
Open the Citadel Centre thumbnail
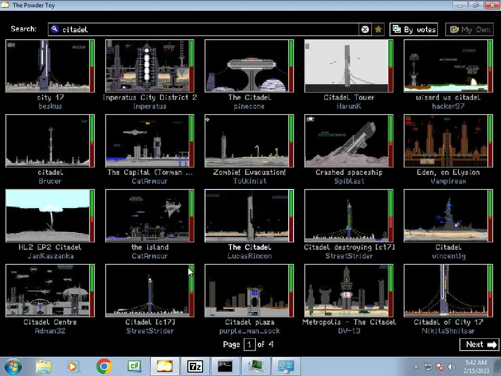[47, 290]
